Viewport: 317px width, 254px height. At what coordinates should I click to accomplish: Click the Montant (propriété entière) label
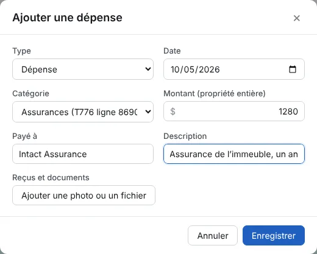215,94
